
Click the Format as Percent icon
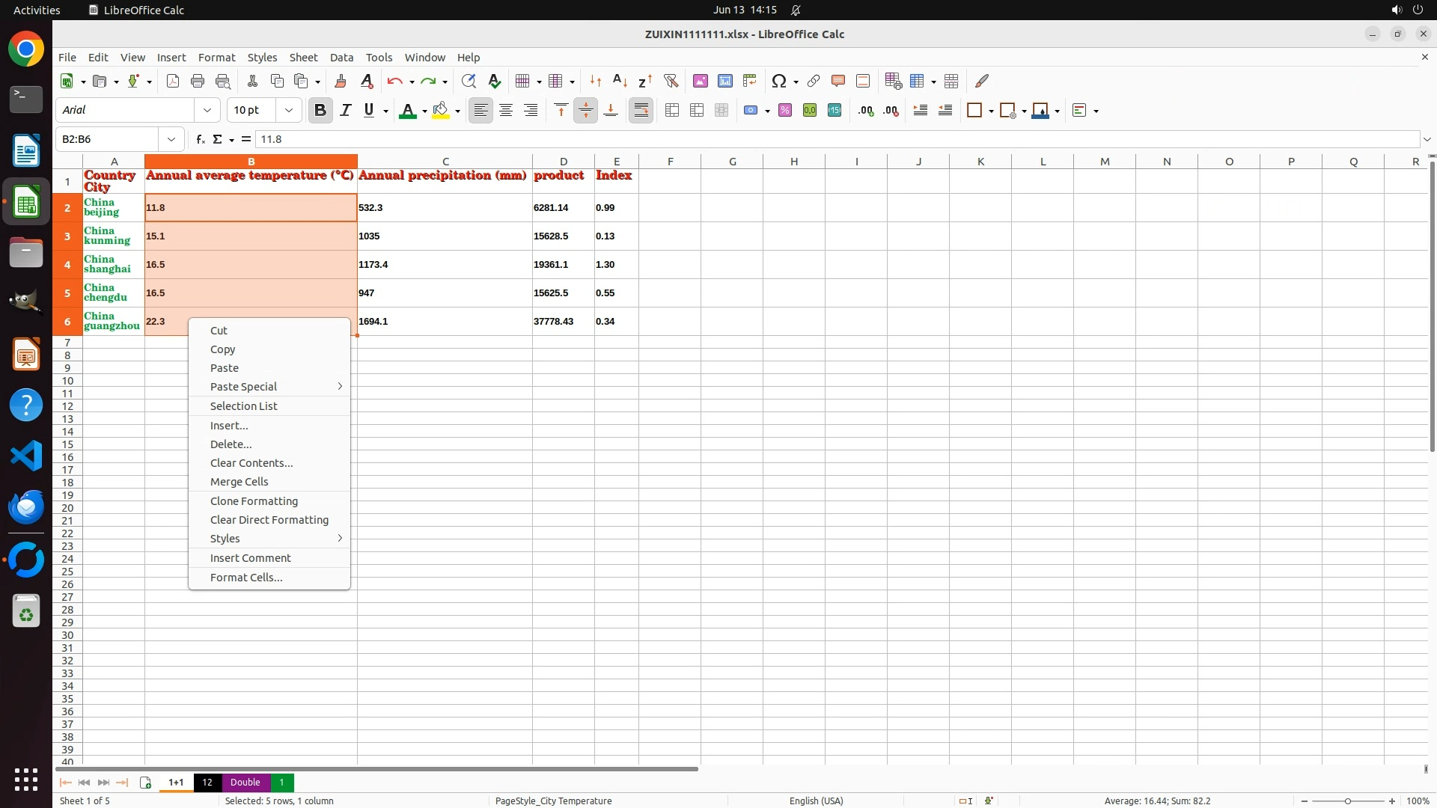pyautogui.click(x=784, y=110)
